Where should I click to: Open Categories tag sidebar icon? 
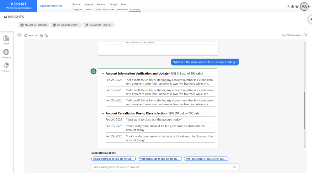[x=6, y=67]
